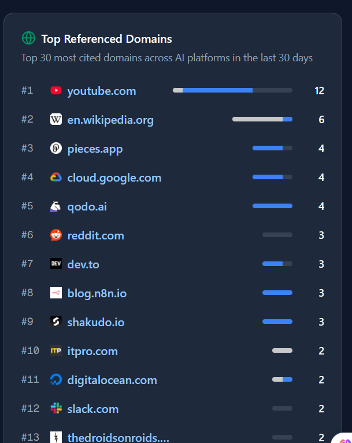Click the Slack logo icon
This screenshot has width=352, height=443.
click(x=56, y=408)
